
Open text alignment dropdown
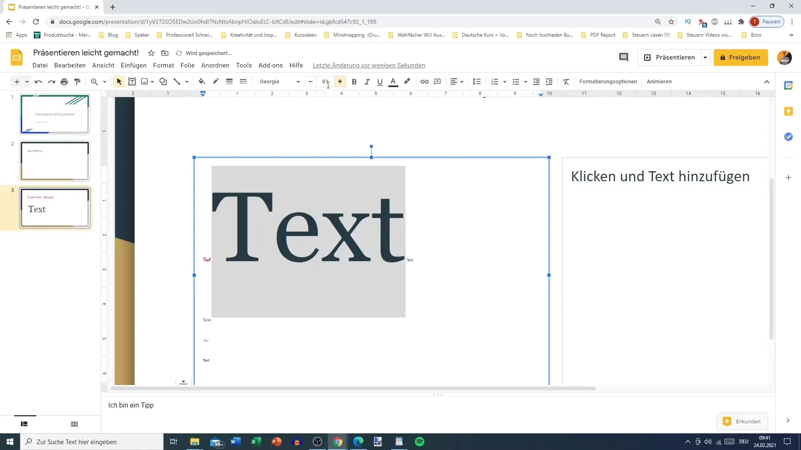click(457, 82)
